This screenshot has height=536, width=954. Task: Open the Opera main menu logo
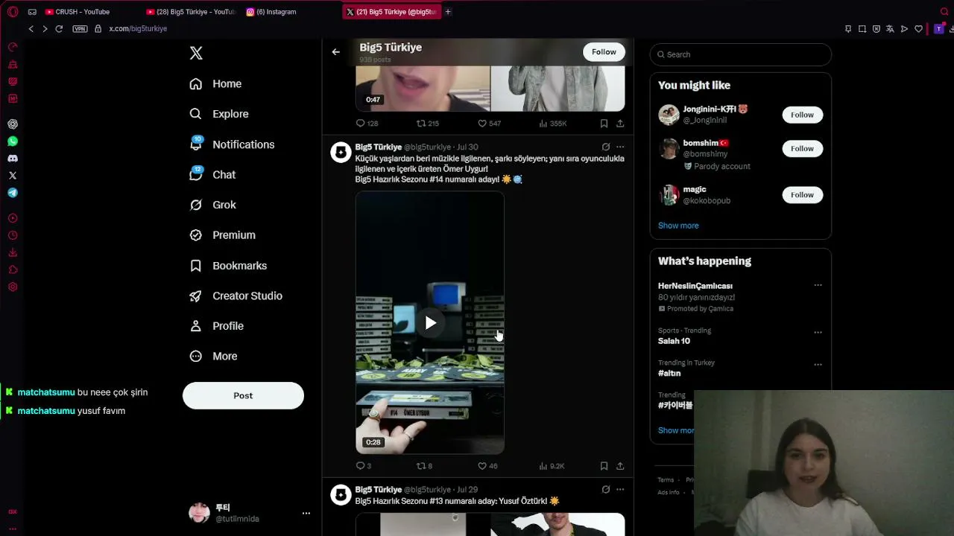click(13, 12)
